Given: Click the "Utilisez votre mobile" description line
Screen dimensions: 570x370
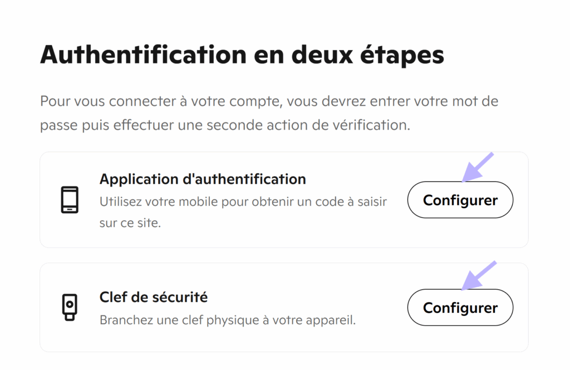Looking at the screenshot, I should [243, 201].
